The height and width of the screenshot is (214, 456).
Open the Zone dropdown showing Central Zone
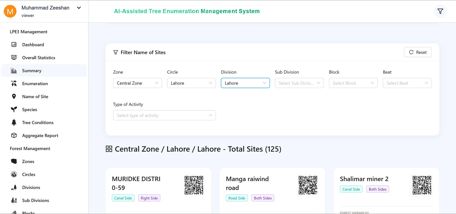pyautogui.click(x=138, y=83)
